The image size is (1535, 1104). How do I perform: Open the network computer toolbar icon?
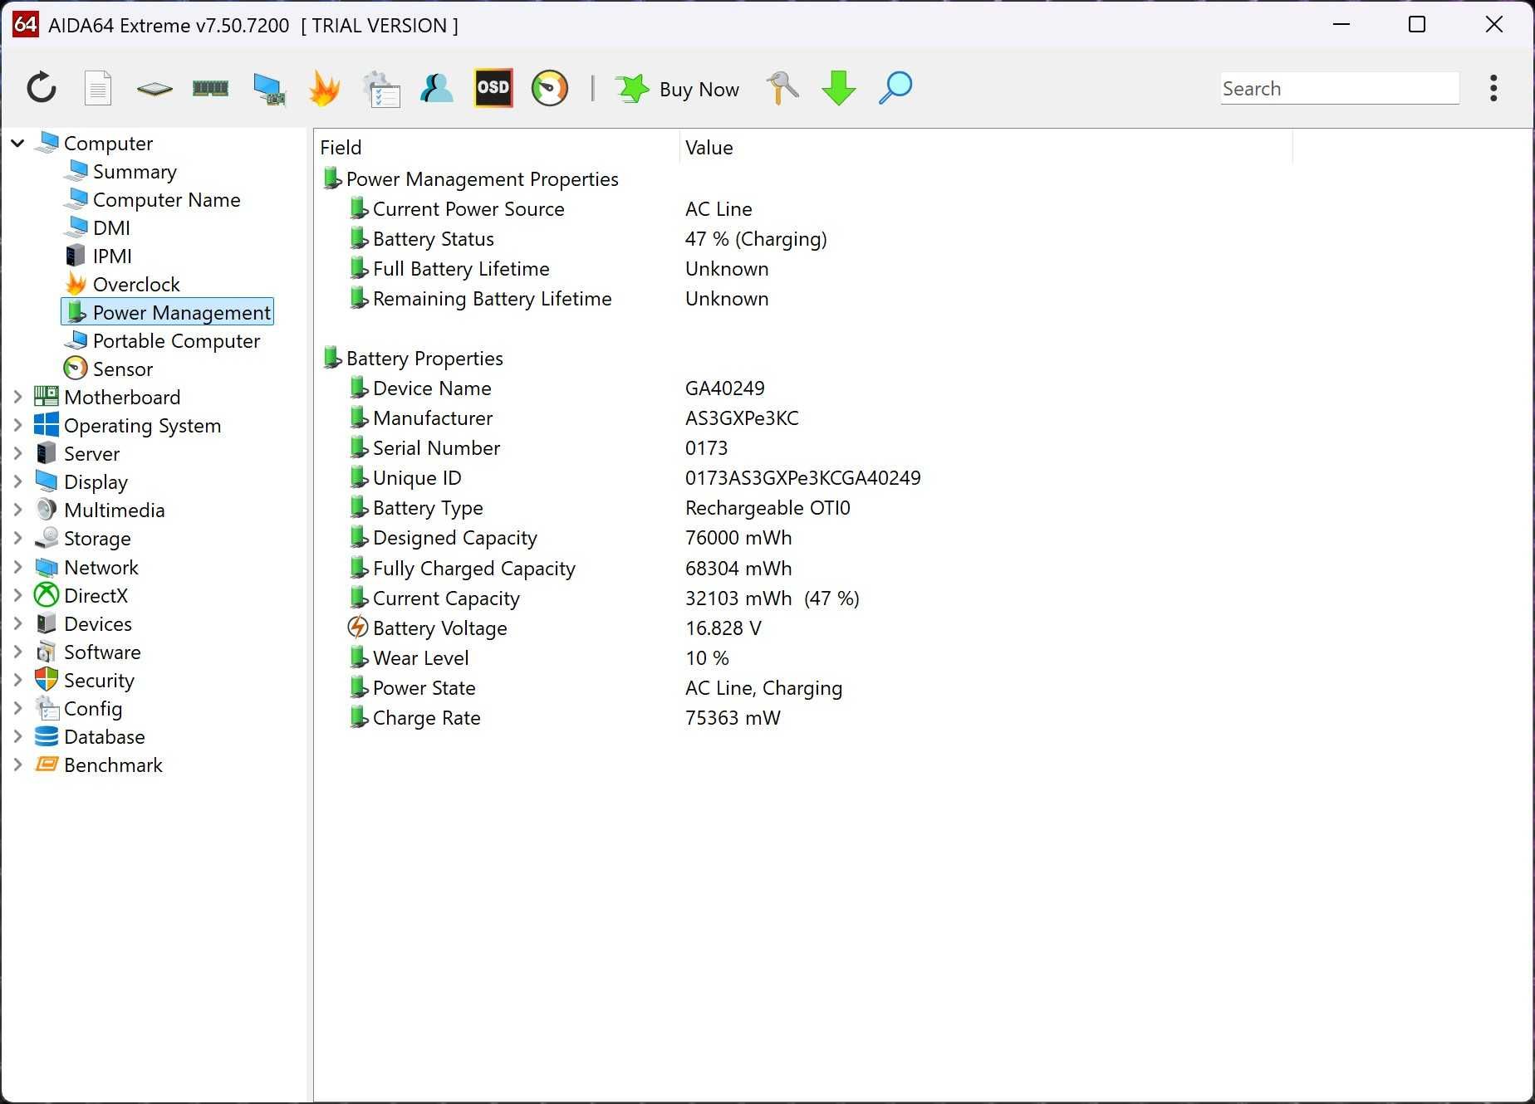pos(268,89)
